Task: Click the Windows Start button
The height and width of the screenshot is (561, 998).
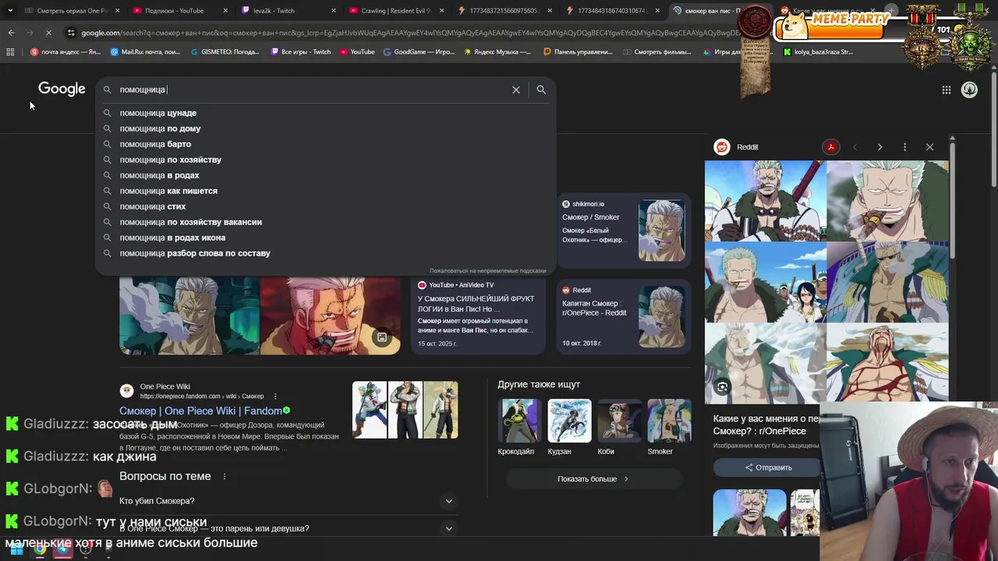Action: (x=16, y=549)
